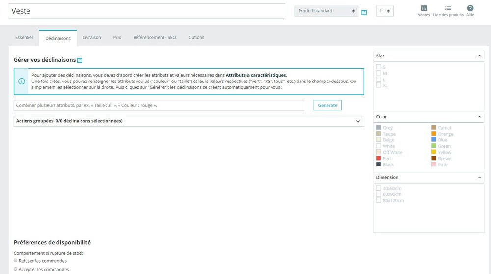Check the S size checkbox

(x=378, y=67)
